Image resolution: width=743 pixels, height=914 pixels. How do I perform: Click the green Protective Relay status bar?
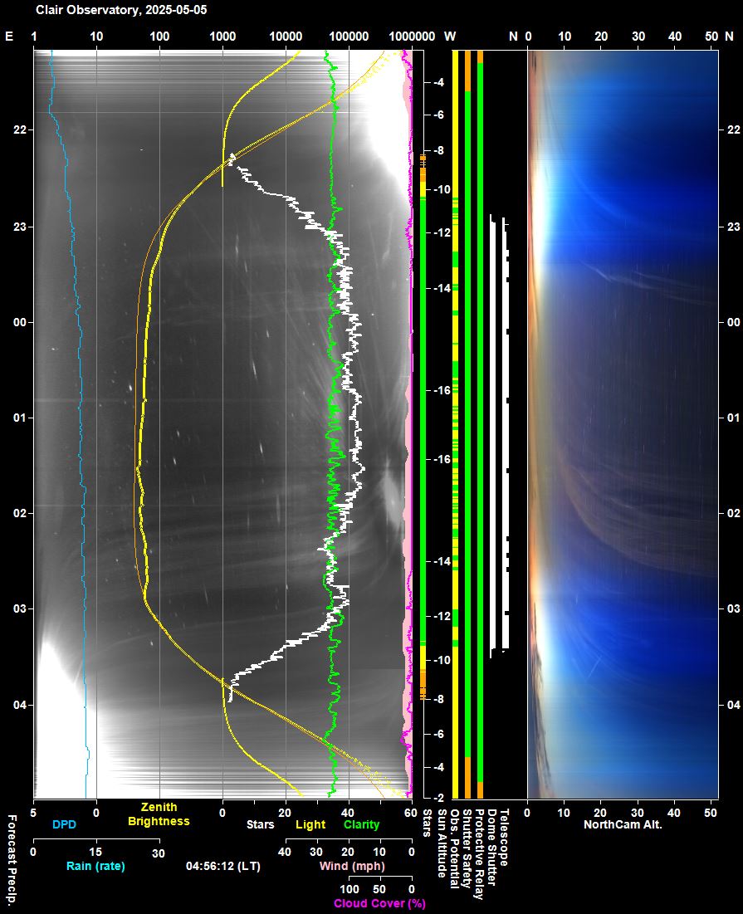click(480, 422)
